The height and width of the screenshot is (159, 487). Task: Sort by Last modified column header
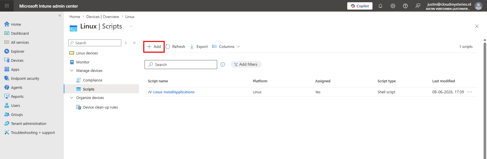(x=443, y=81)
